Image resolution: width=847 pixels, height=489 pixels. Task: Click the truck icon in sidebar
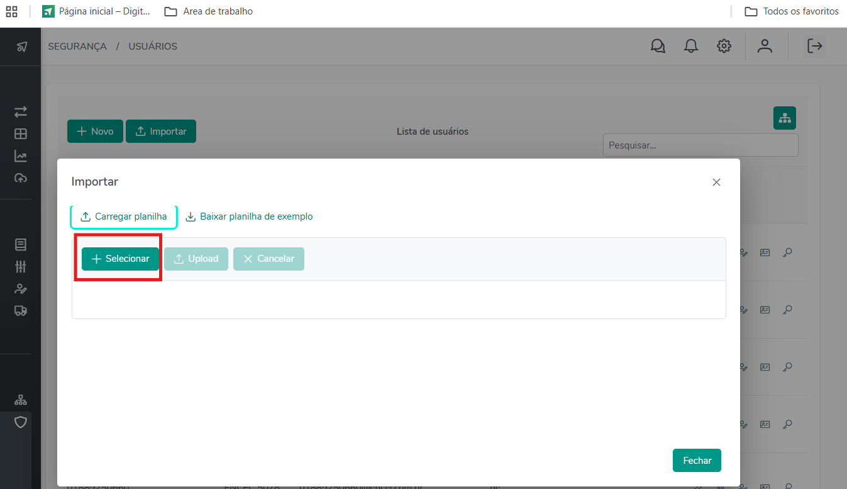[21, 310]
